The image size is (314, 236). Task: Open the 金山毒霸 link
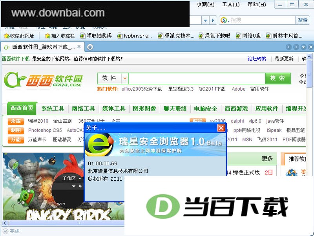click(62, 121)
